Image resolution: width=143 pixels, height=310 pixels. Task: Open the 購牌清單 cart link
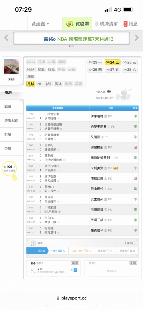tap(106, 24)
